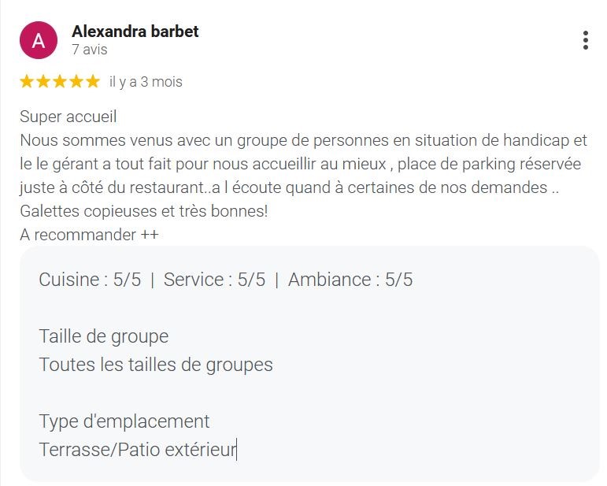The height and width of the screenshot is (486, 607).
Task: Click the "Type d'emplacement" label
Action: 124,421
